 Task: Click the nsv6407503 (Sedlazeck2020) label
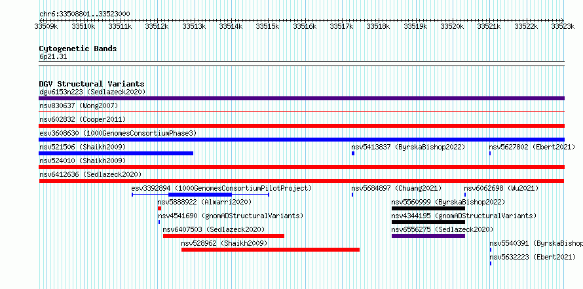tap(214, 229)
